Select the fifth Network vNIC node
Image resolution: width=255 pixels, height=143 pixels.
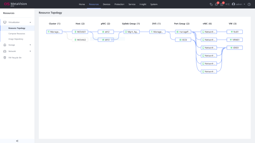tap(209, 64)
